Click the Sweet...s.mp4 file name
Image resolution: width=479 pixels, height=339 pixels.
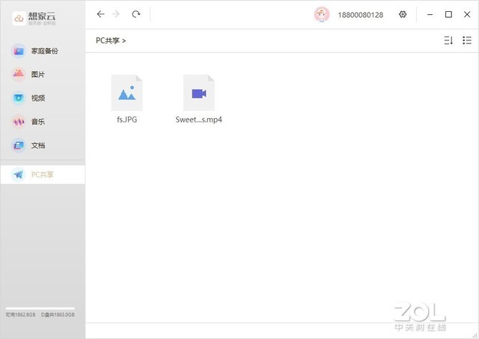(199, 119)
